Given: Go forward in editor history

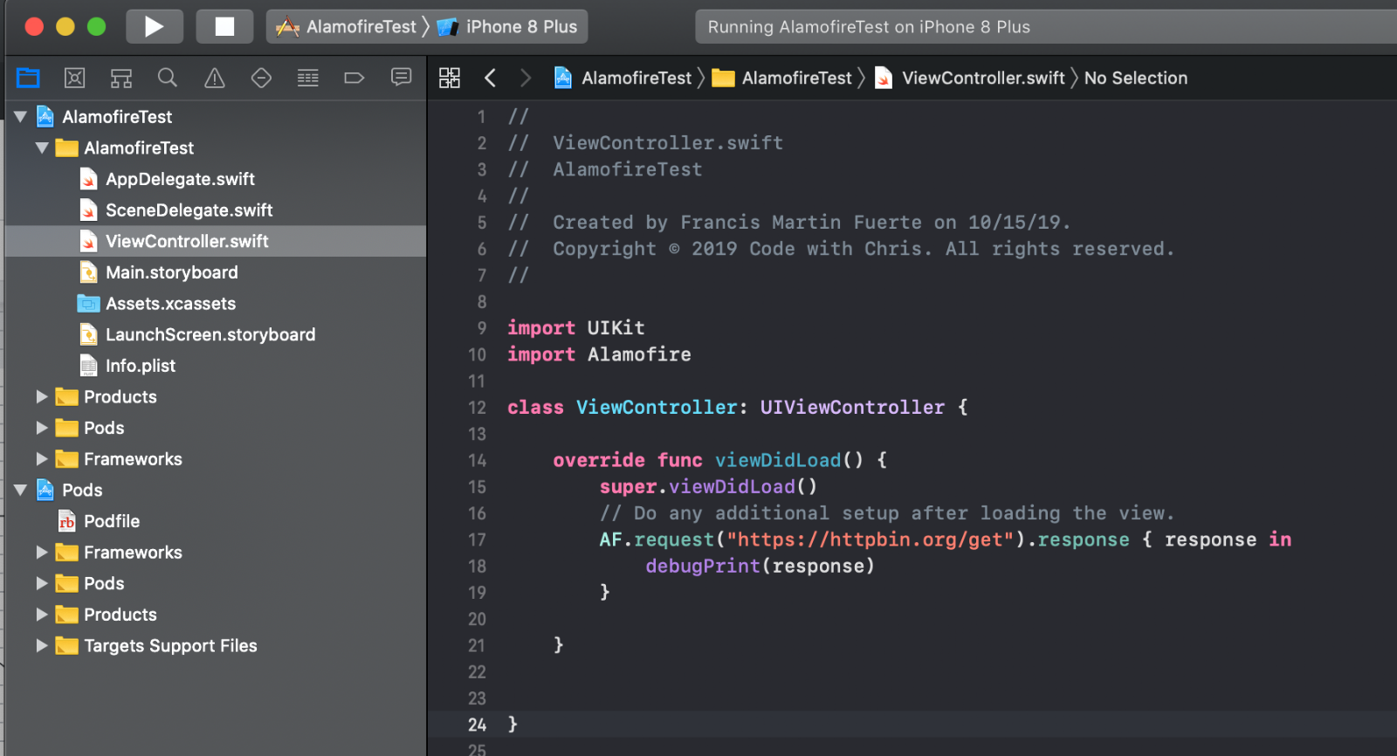Looking at the screenshot, I should (x=526, y=78).
